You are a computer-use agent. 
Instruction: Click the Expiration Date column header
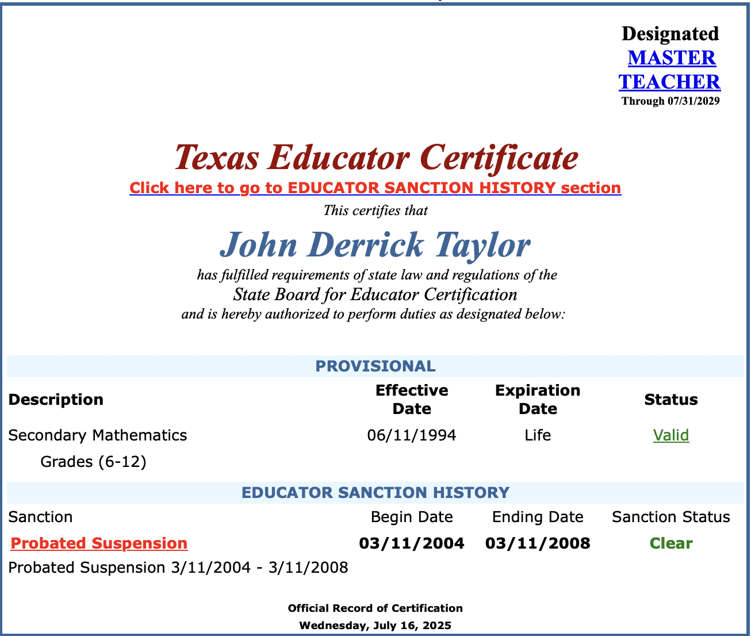pyautogui.click(x=537, y=400)
